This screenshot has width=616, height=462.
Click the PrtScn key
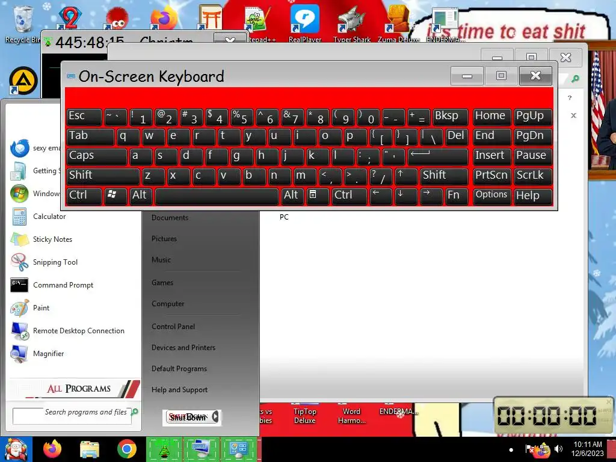[x=492, y=176]
